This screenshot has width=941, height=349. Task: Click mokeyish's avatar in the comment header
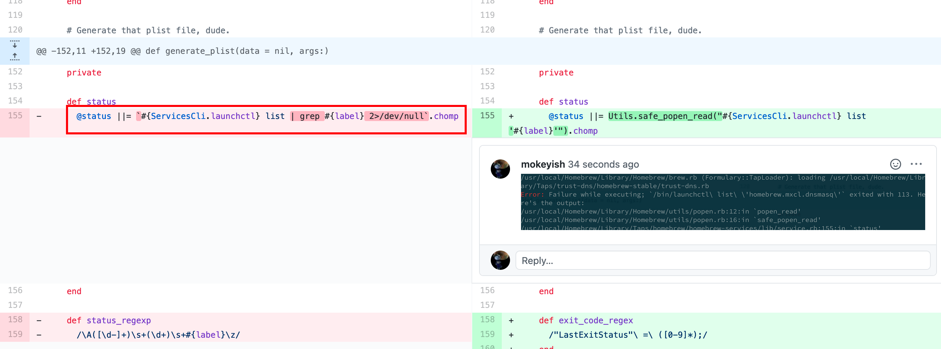coord(500,169)
